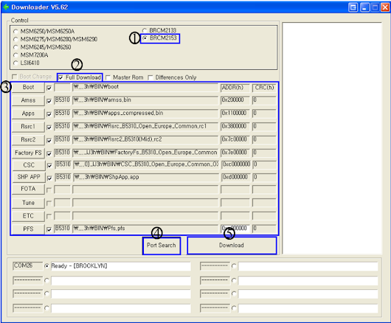Viewport: 391px width, 323px height.
Task: Click the Tune file button
Action: (28, 203)
